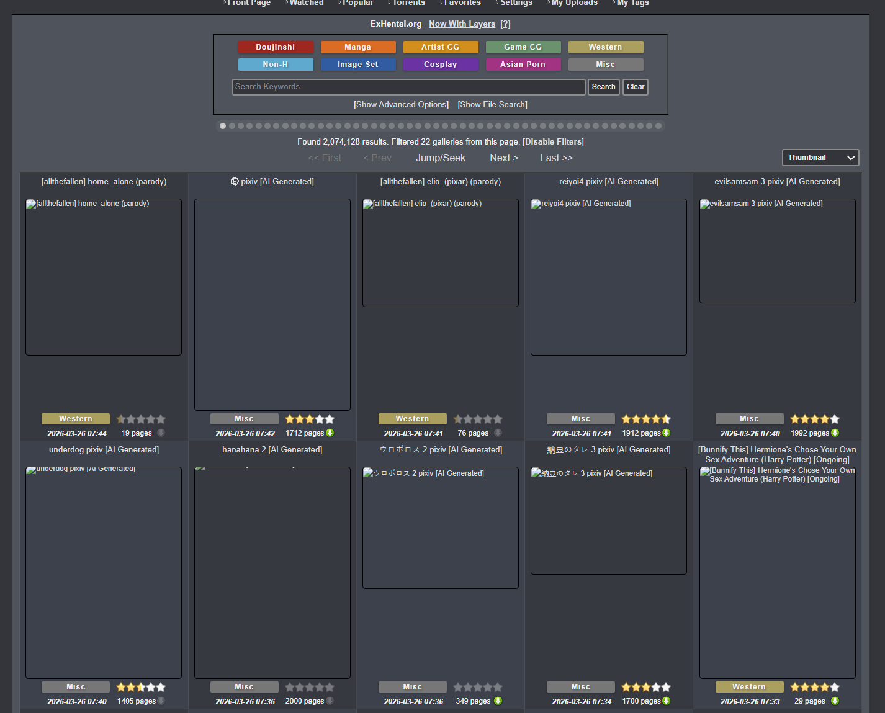
Task: Click the Misc badge on evilsamsam 3 card
Action: (x=749, y=419)
